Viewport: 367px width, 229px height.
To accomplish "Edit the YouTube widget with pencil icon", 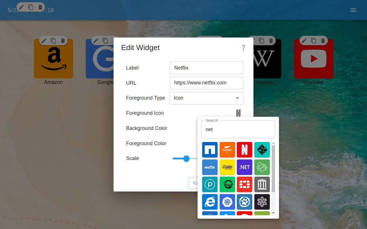I will tap(304, 41).
